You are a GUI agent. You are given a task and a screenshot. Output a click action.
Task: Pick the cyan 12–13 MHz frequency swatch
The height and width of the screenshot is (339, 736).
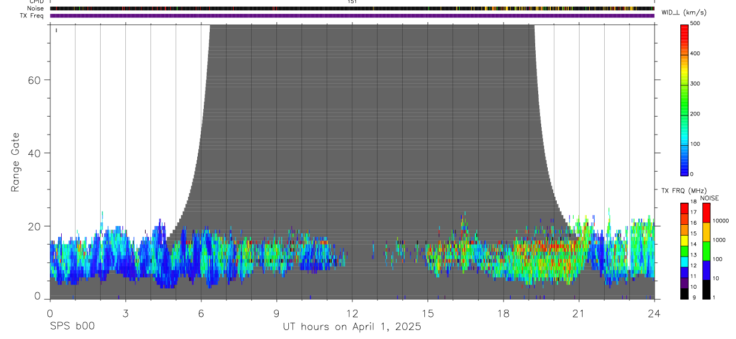click(x=684, y=261)
